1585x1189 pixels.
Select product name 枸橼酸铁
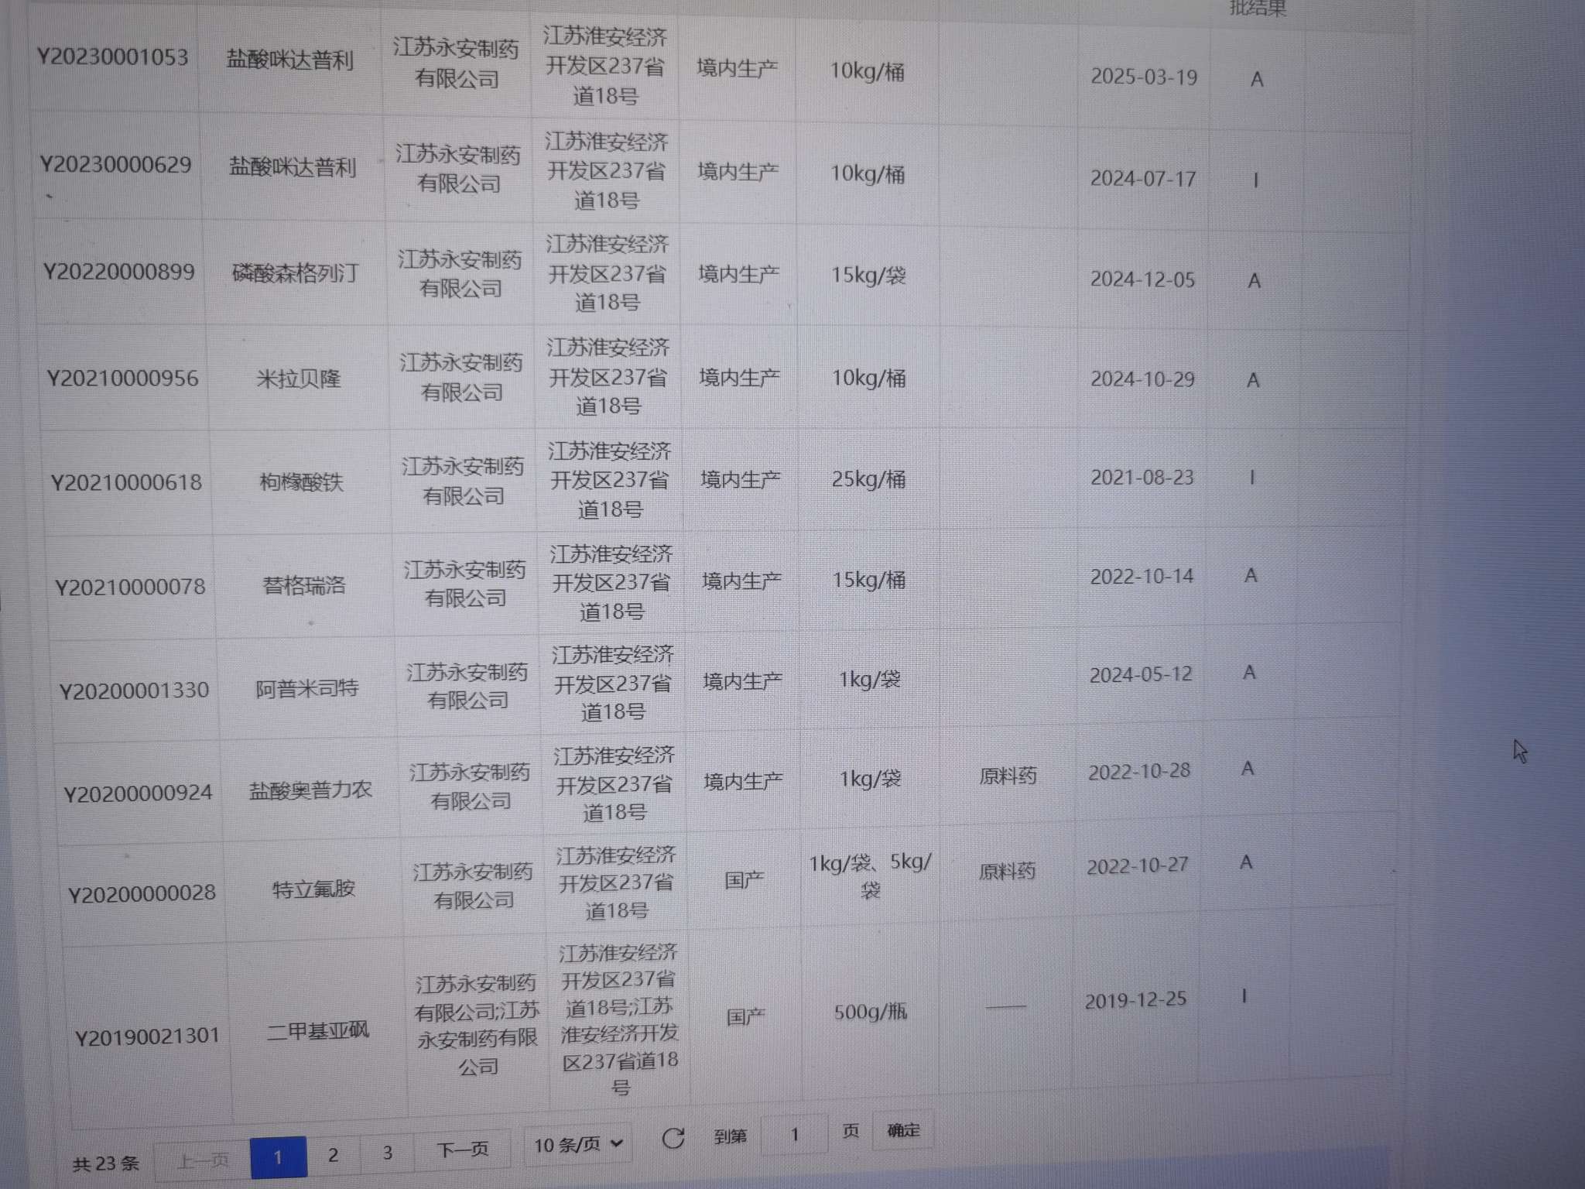(x=301, y=481)
